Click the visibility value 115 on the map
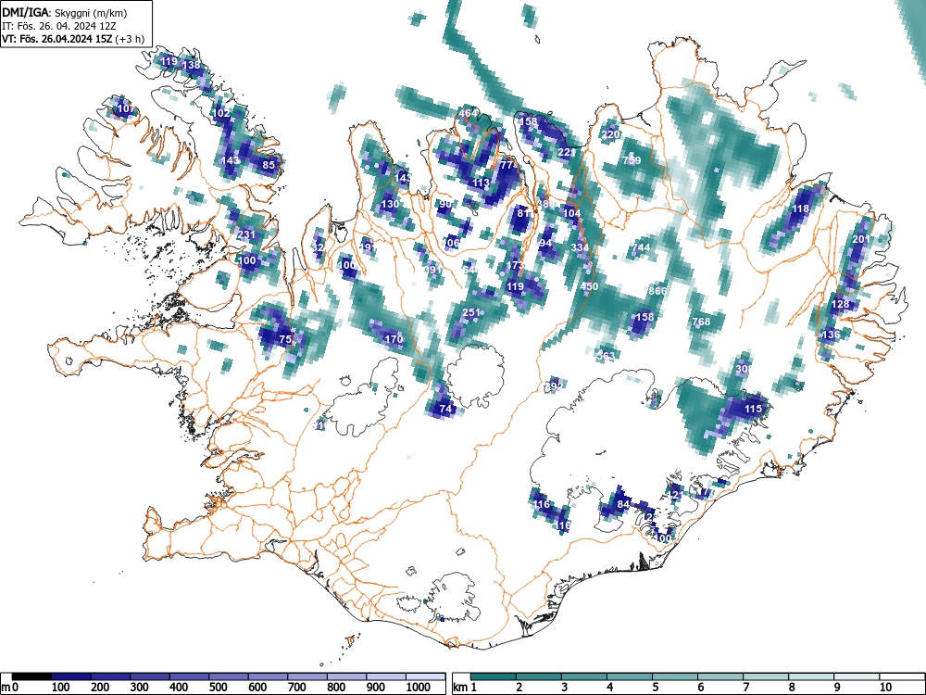Screen dimensions: 926x695 coord(753,409)
